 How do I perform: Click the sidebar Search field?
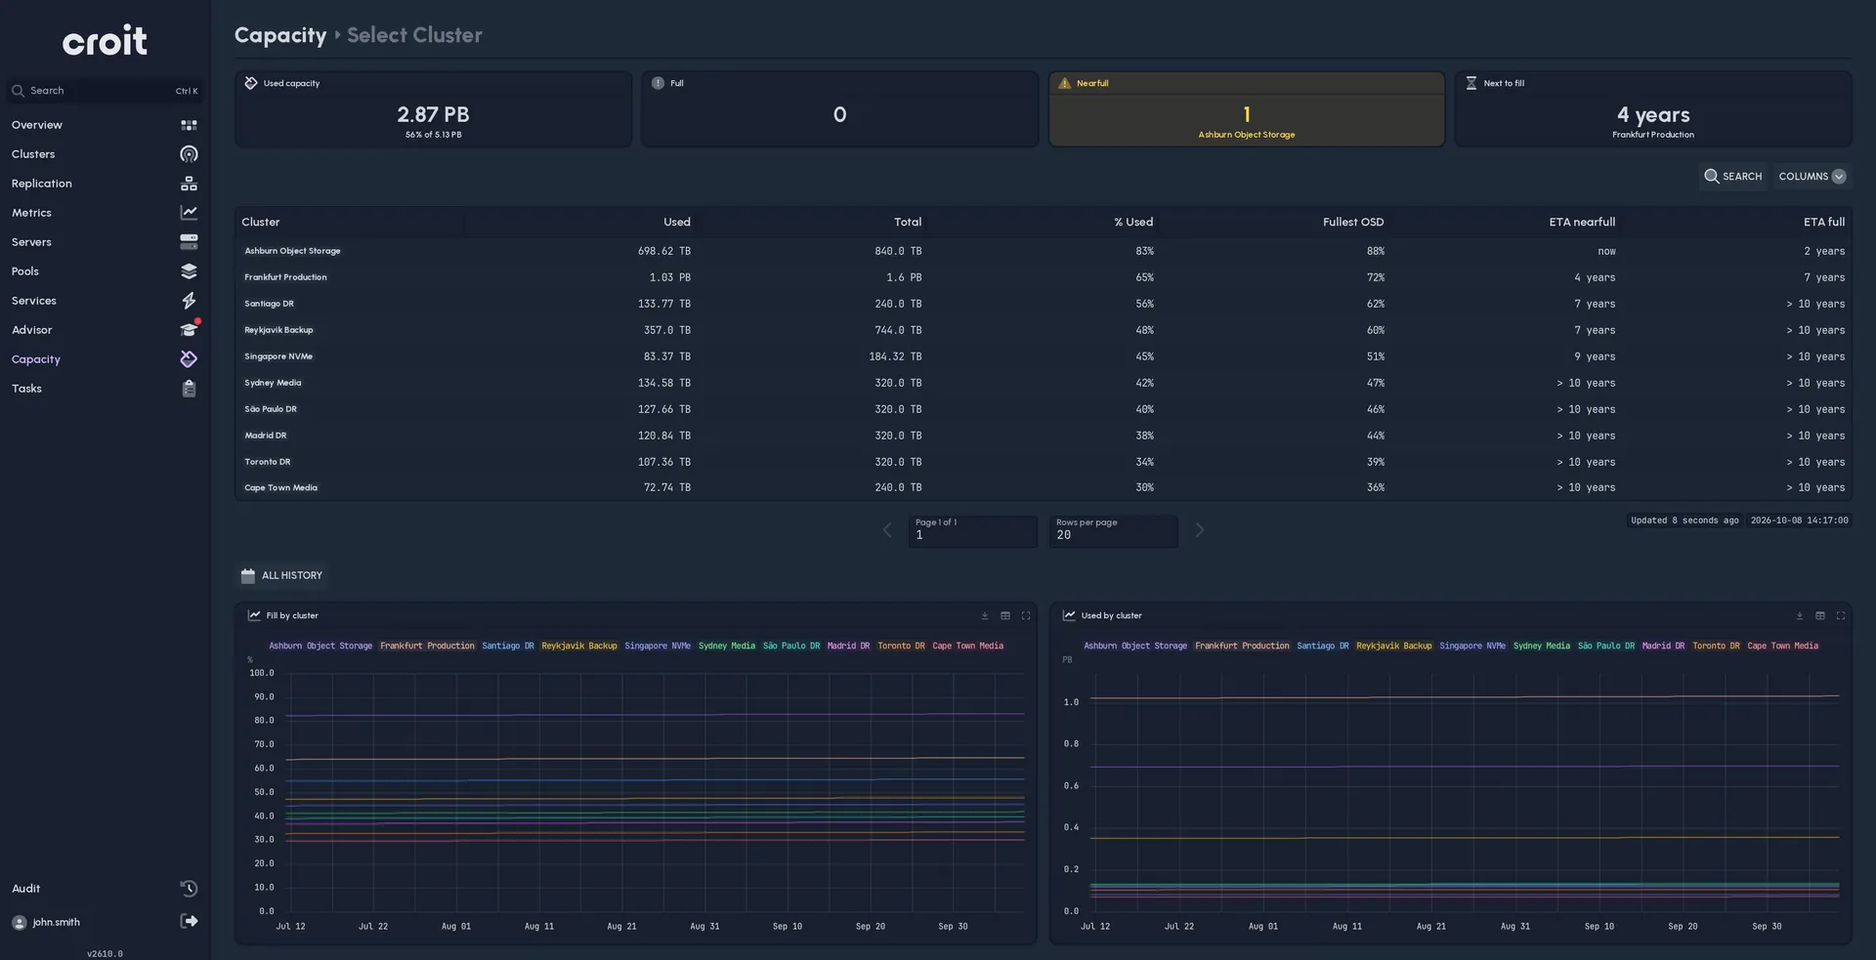pos(105,91)
